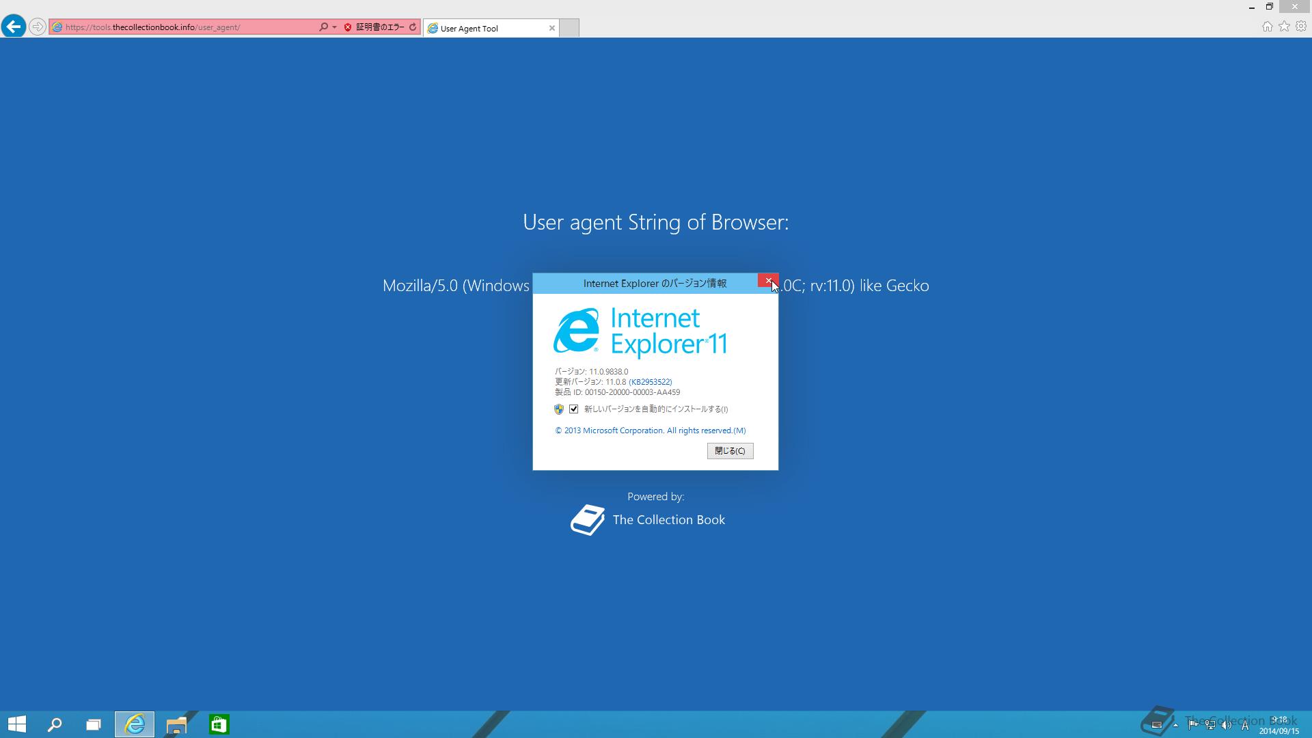Click the site favicon in the address bar

[57, 27]
